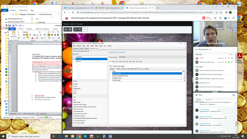Open Skype from taskbar
Screen dimensions: 247x139
pos(85,136)
